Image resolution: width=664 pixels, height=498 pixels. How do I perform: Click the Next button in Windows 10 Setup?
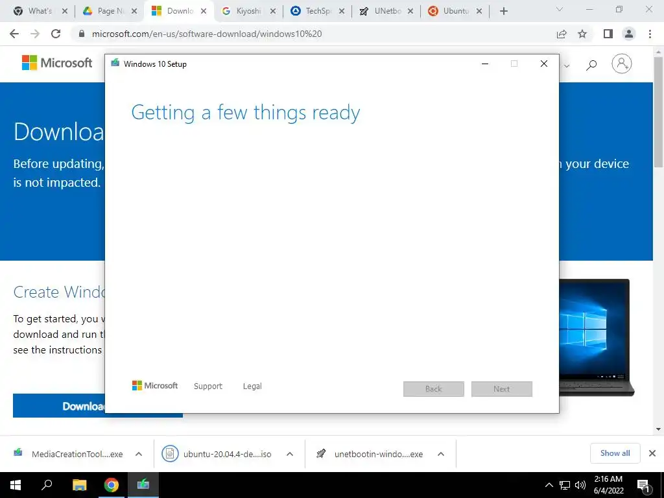pyautogui.click(x=502, y=389)
